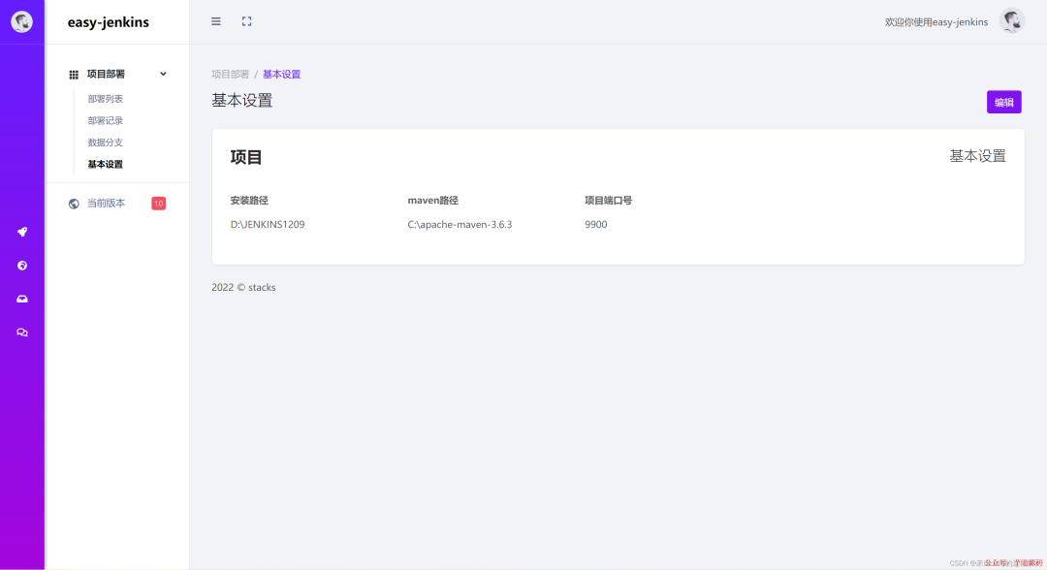Click the 编辑 button
This screenshot has height=570, width=1047.
pyautogui.click(x=1003, y=102)
